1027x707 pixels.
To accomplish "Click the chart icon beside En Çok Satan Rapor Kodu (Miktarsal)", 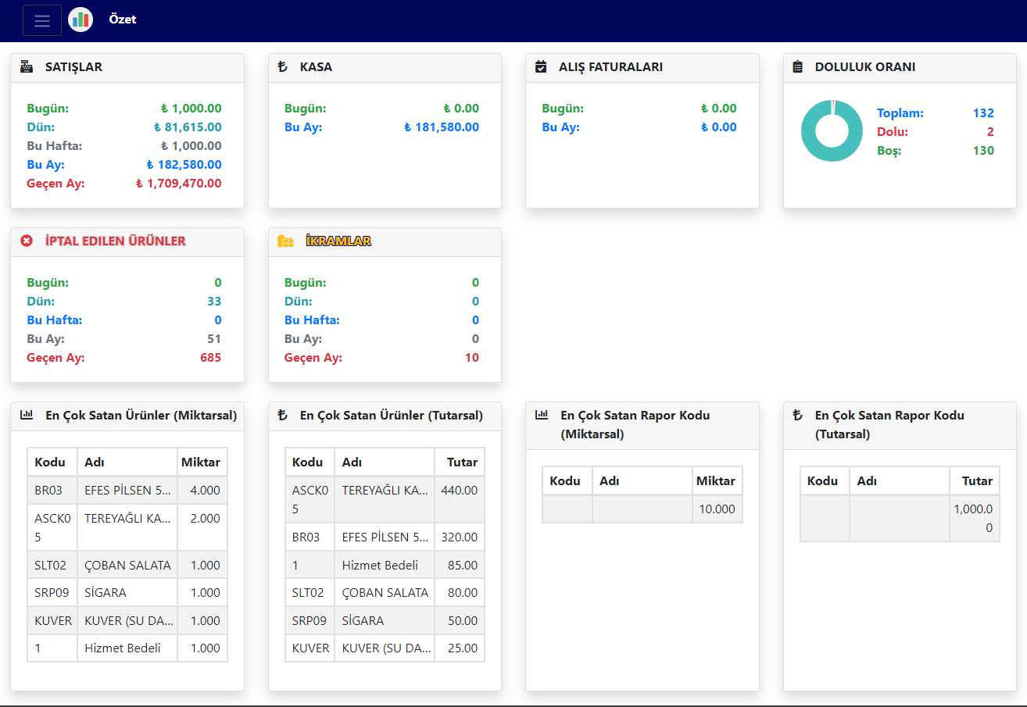I will pos(542,416).
